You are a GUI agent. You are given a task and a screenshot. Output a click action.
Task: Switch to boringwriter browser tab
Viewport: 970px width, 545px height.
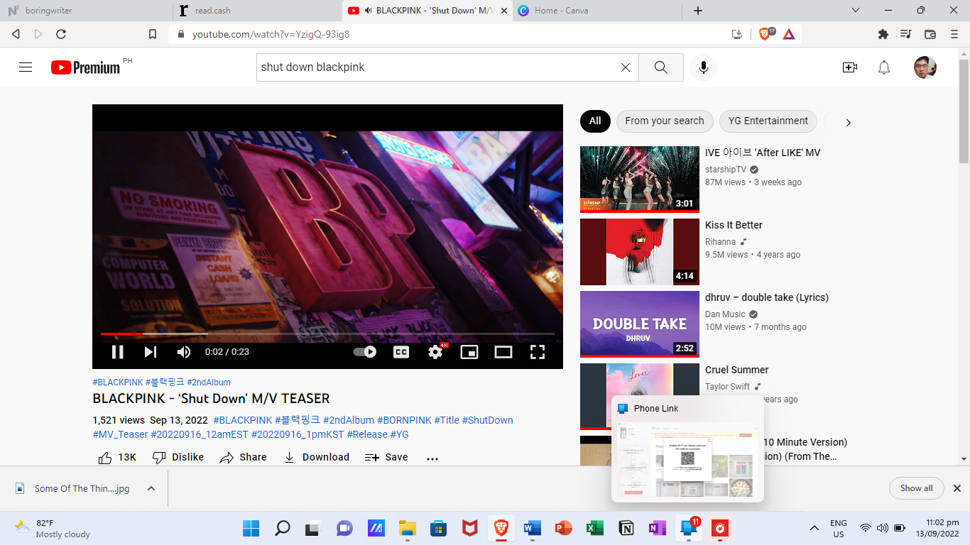tap(85, 11)
